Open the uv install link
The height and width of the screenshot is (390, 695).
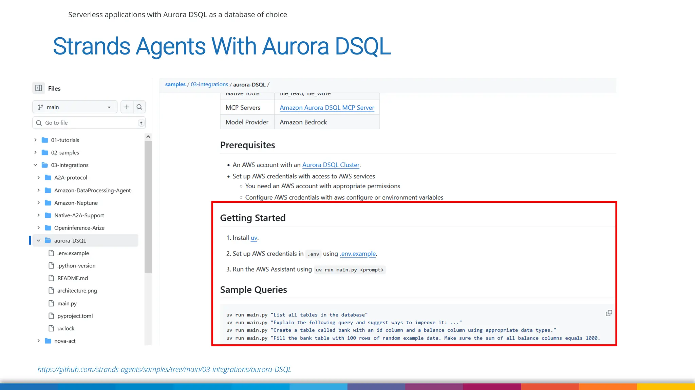click(x=254, y=238)
